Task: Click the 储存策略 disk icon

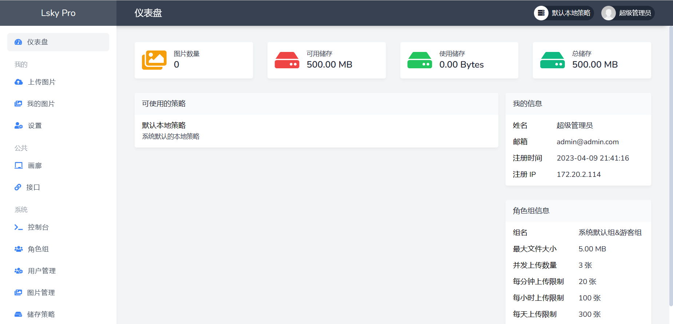Action: pos(18,314)
